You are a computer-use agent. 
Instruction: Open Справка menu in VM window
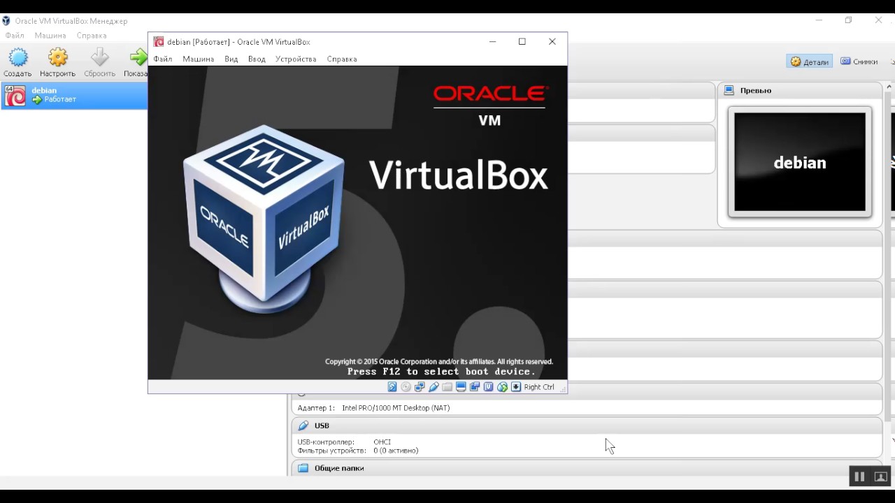342,59
